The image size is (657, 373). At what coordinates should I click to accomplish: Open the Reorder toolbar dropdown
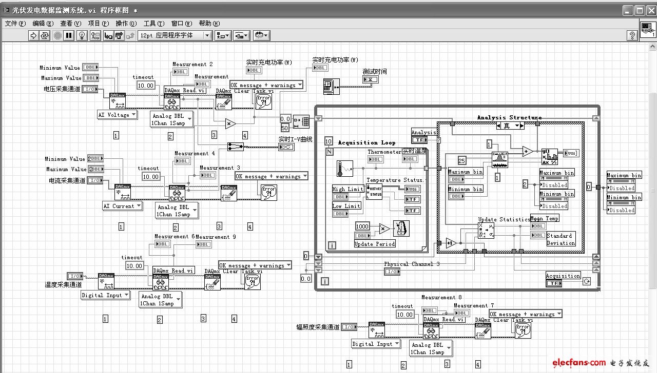261,35
